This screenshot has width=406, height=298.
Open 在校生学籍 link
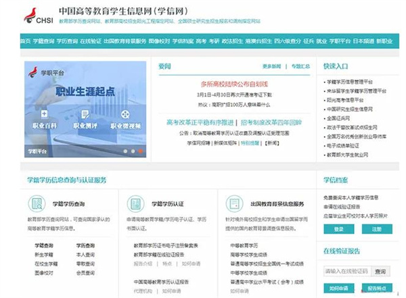pos(46,264)
